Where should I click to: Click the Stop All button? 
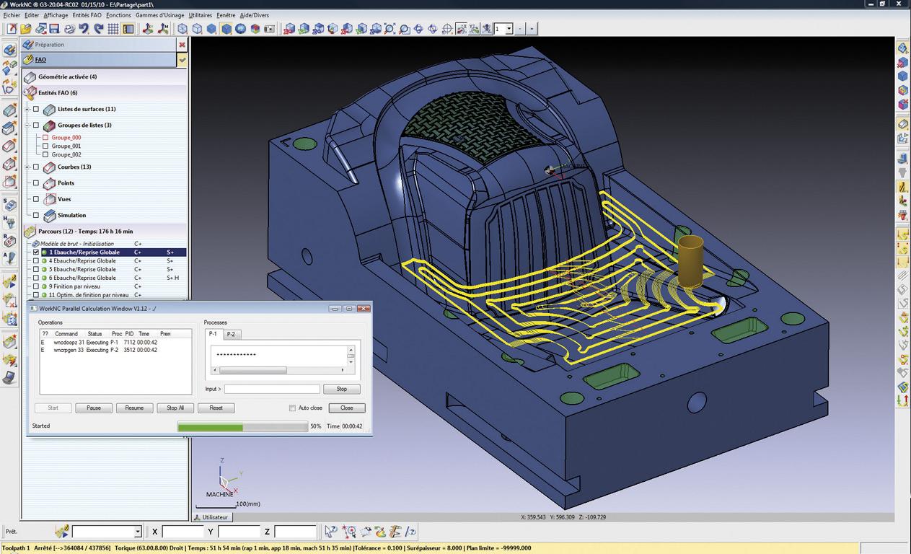[x=175, y=408]
